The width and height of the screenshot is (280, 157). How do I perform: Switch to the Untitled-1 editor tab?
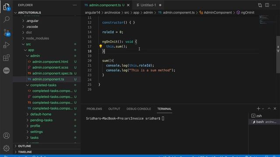tap(148, 5)
